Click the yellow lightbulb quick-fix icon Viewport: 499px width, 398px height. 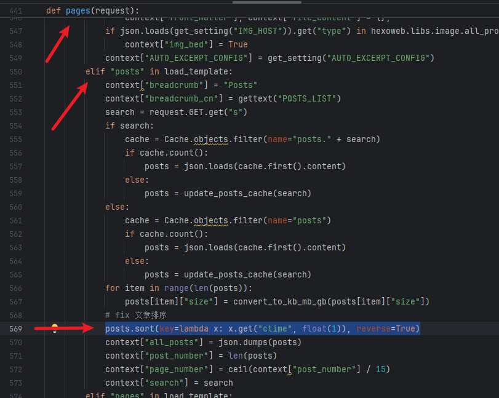point(54,328)
